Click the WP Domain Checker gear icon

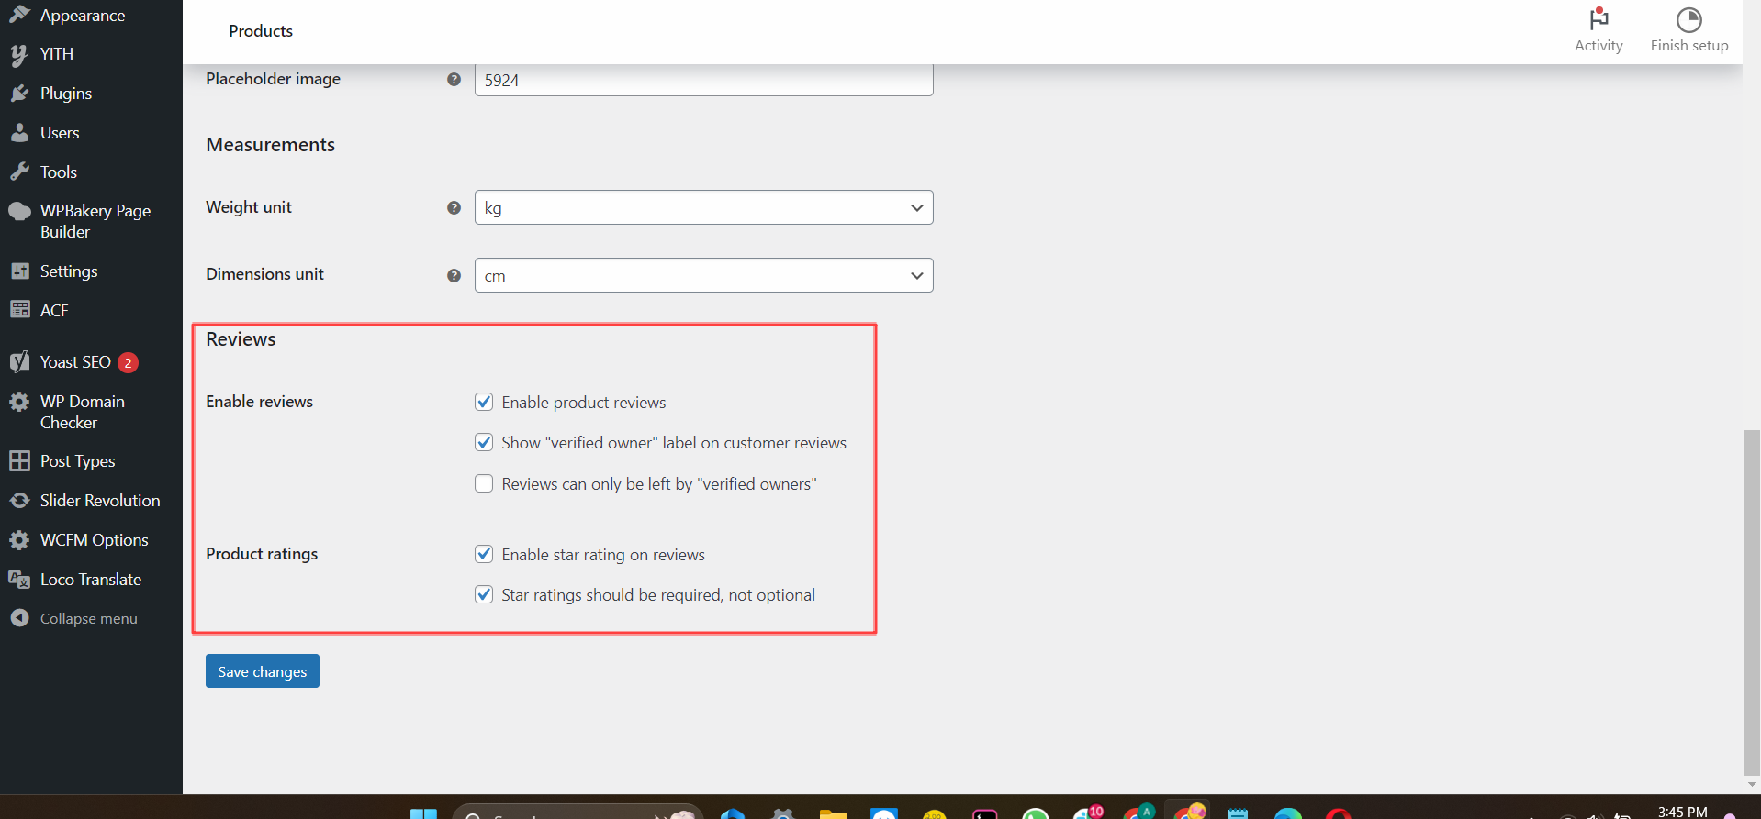(x=19, y=402)
